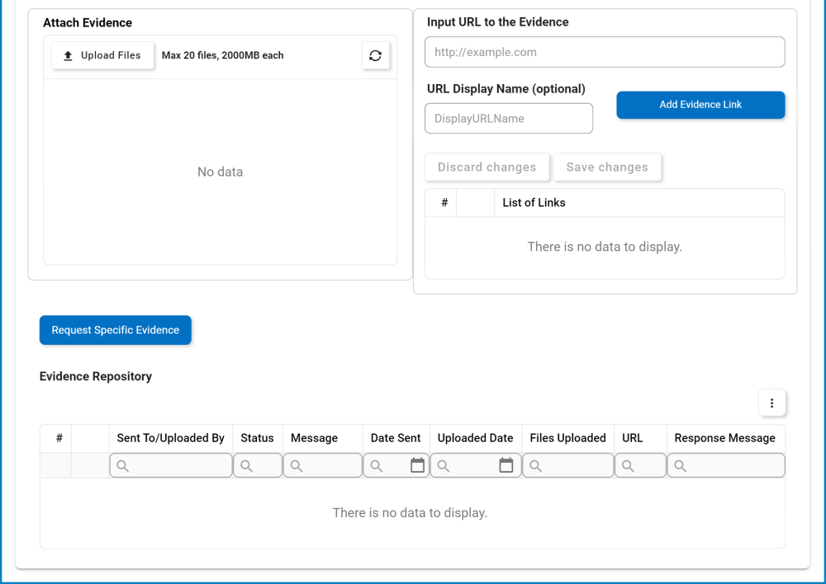
Task: Click the search icon in Status filter
Action: point(248,465)
